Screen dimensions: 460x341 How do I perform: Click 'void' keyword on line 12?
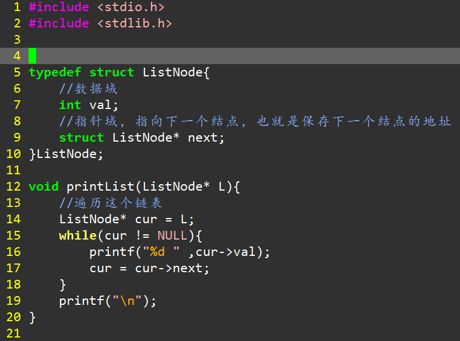(x=44, y=187)
